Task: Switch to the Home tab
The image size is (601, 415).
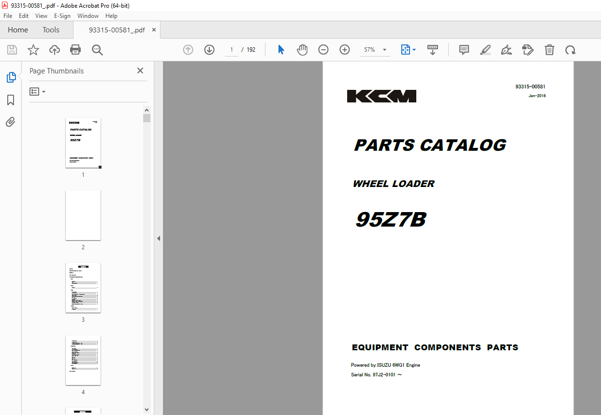Action: tap(18, 29)
